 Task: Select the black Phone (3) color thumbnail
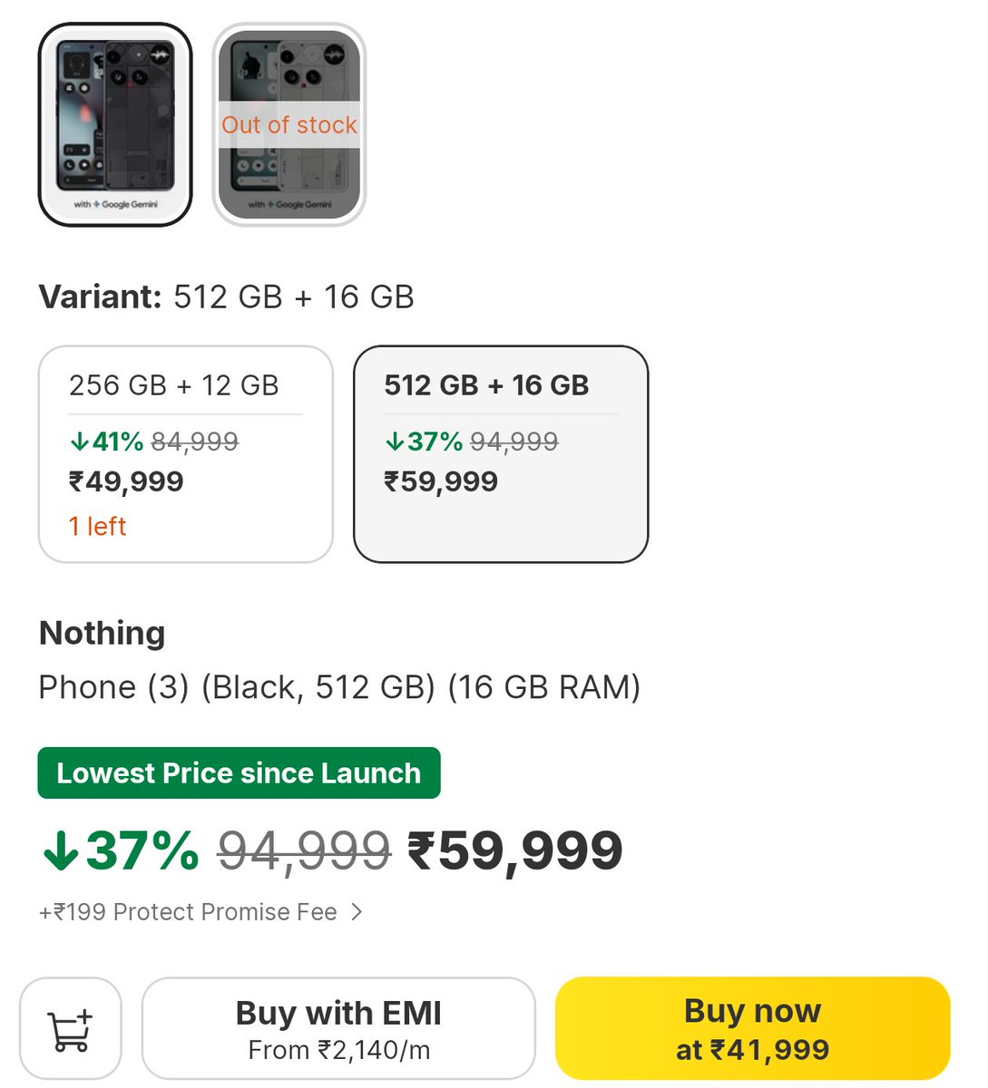coord(115,124)
